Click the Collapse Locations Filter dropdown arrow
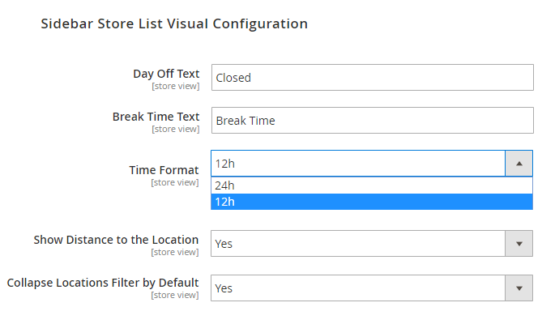Image resolution: width=555 pixels, height=324 pixels. coord(519,288)
